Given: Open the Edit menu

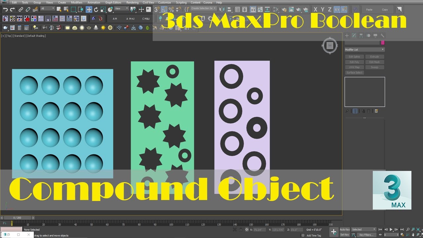Looking at the screenshot, I should pyautogui.click(x=14, y=3).
